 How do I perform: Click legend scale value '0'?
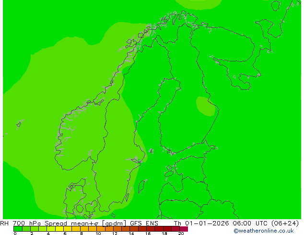15,234
